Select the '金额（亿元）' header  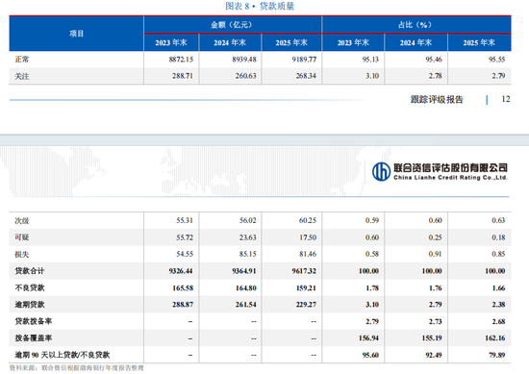tap(232, 25)
